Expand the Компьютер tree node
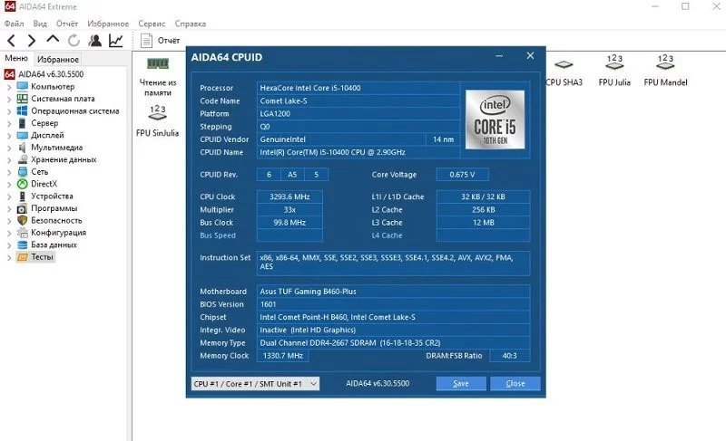The width and height of the screenshot is (726, 441). (x=9, y=87)
